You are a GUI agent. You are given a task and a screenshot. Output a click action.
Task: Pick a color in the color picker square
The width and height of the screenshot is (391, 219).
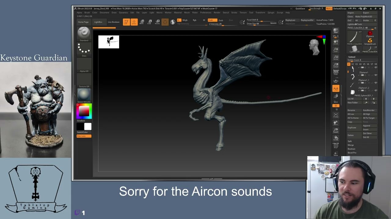point(84,111)
